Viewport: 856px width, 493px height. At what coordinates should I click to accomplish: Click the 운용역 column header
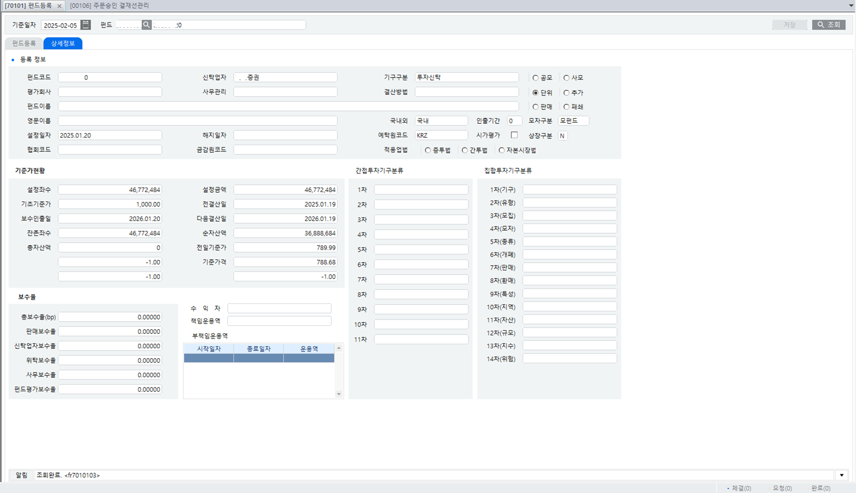pyautogui.click(x=309, y=348)
